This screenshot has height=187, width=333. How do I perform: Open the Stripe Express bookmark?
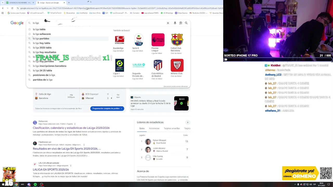click(181, 13)
